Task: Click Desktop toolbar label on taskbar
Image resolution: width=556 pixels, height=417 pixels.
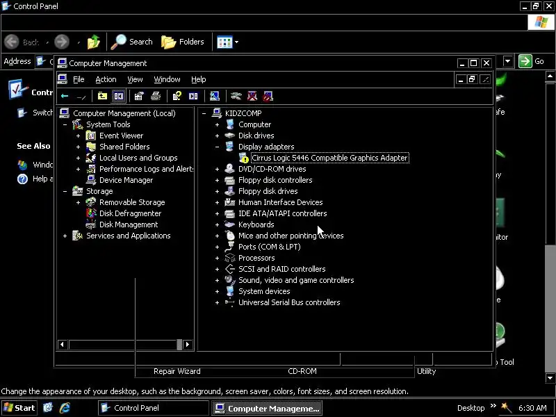Action: (x=471, y=408)
